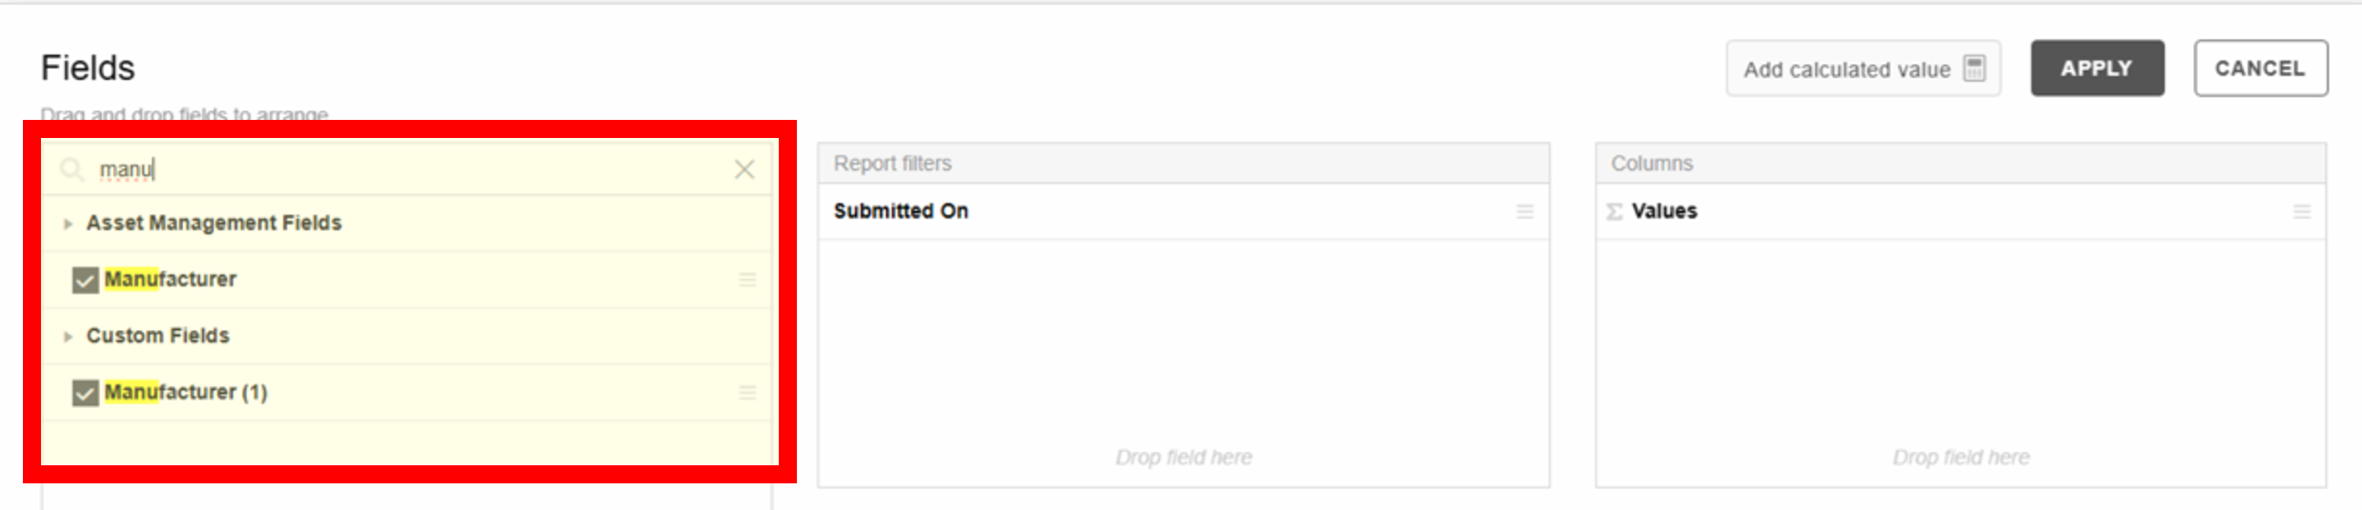
Task: Grab the drag handle on Manufacturer row
Action: point(748,279)
